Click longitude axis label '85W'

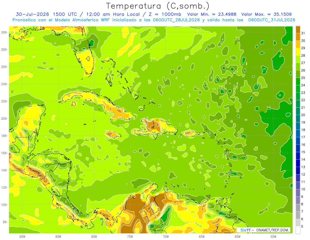[58, 237]
